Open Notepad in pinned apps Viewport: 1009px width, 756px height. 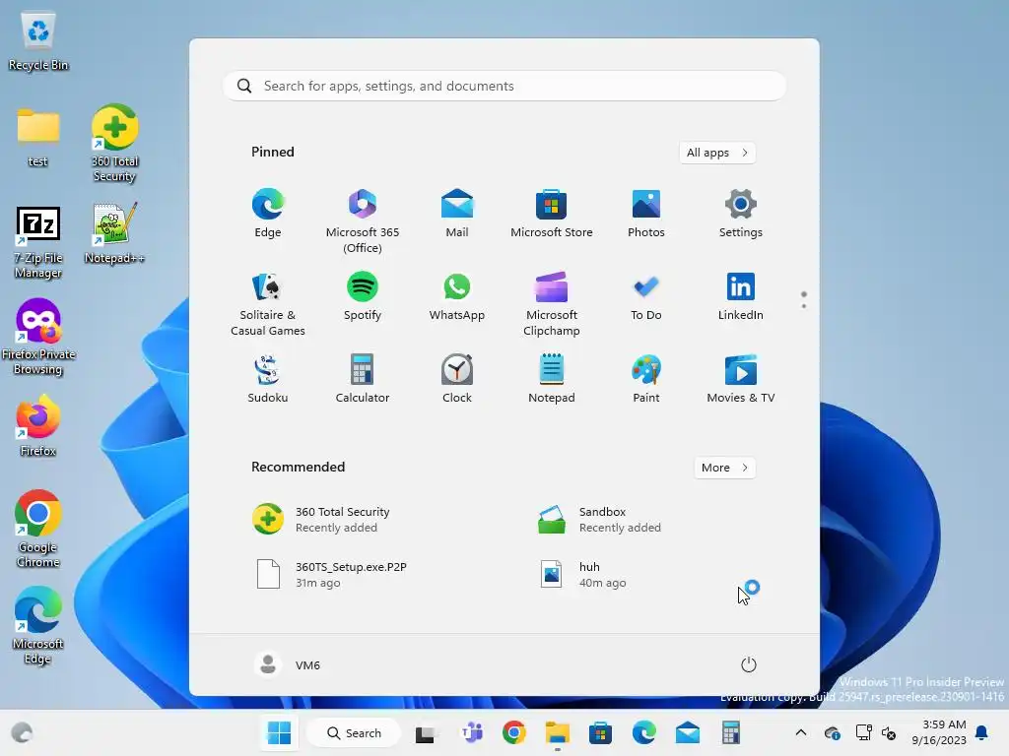pos(552,379)
